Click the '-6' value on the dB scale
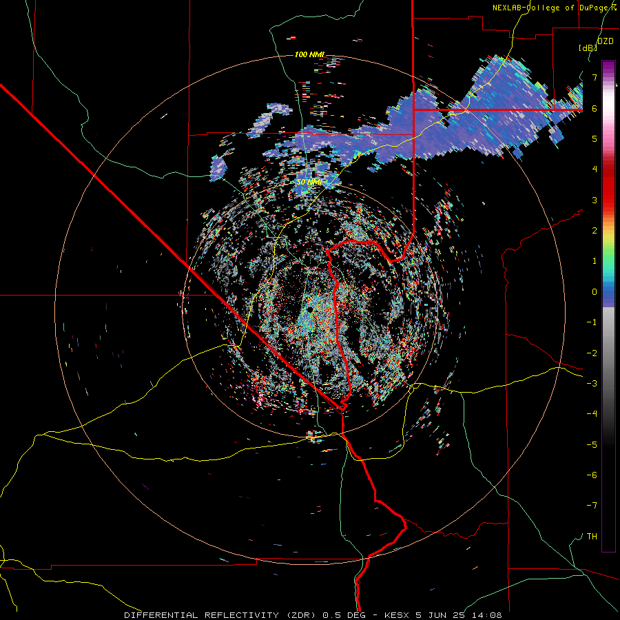Image resolution: width=620 pixels, height=620 pixels. (x=592, y=475)
